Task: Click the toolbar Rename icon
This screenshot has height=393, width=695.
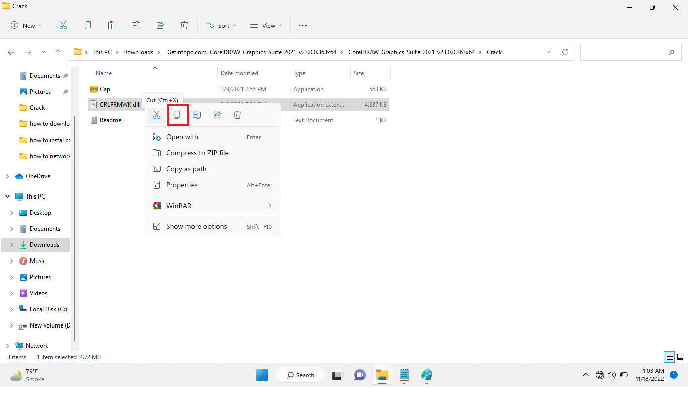Action: click(136, 25)
